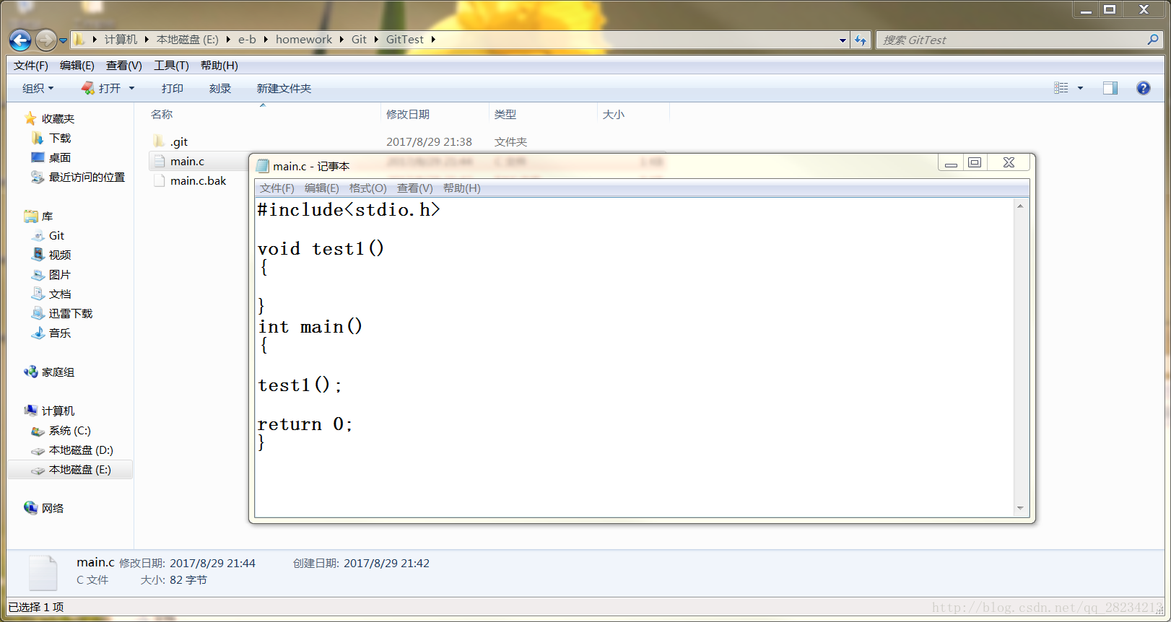
Task: Select 收藏夹 in navigation pane
Action: [x=58, y=118]
